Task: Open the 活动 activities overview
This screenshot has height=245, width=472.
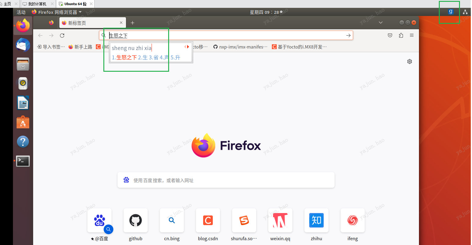Action: click(x=21, y=12)
